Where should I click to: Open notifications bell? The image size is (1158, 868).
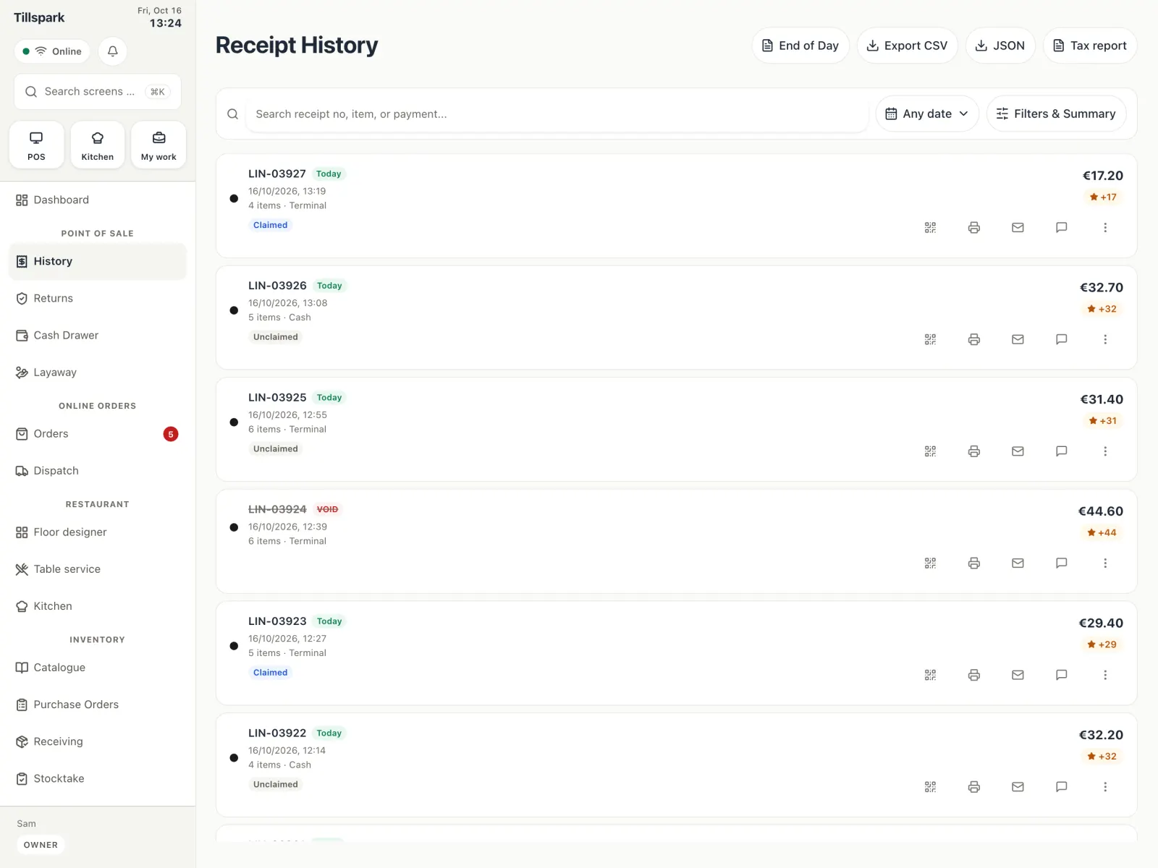[x=113, y=51]
